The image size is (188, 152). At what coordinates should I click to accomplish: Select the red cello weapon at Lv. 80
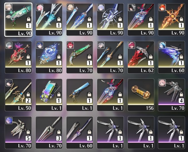click(18, 57)
